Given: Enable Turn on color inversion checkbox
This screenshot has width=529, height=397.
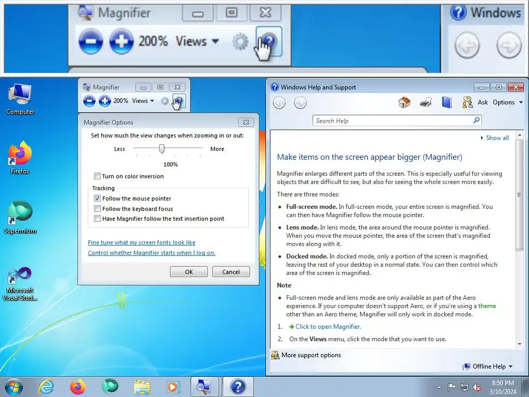Looking at the screenshot, I should pos(98,176).
